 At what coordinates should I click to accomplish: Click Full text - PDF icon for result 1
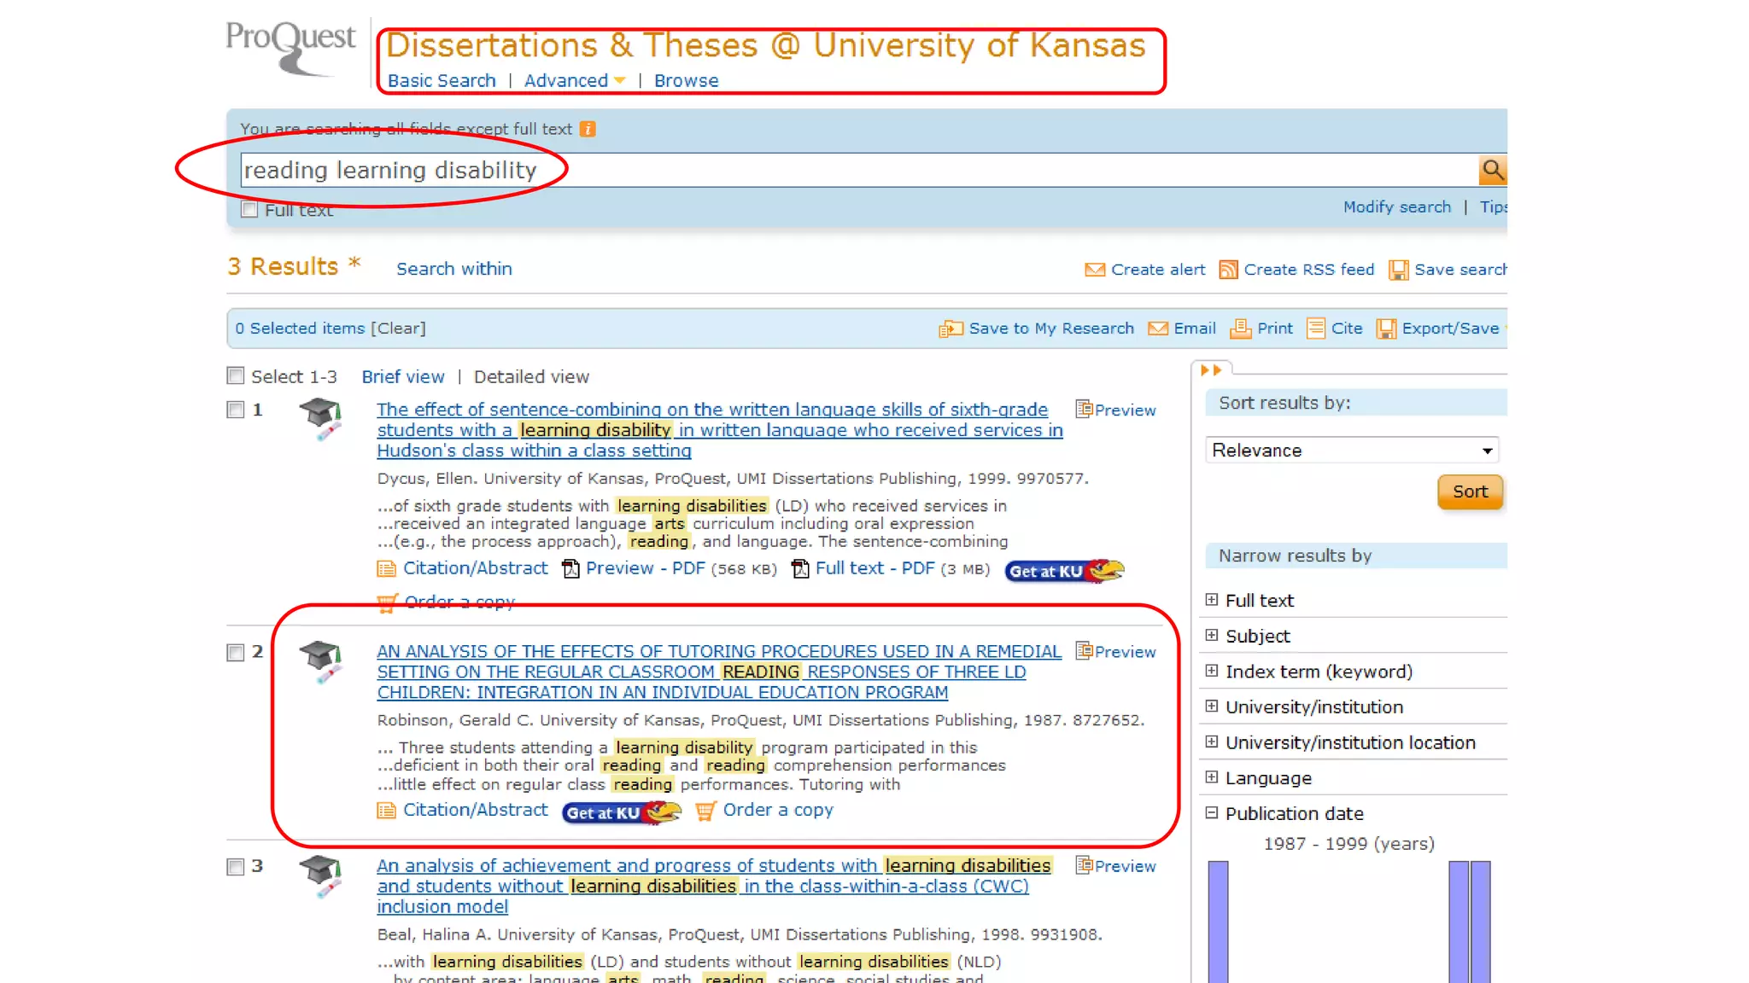tap(800, 569)
